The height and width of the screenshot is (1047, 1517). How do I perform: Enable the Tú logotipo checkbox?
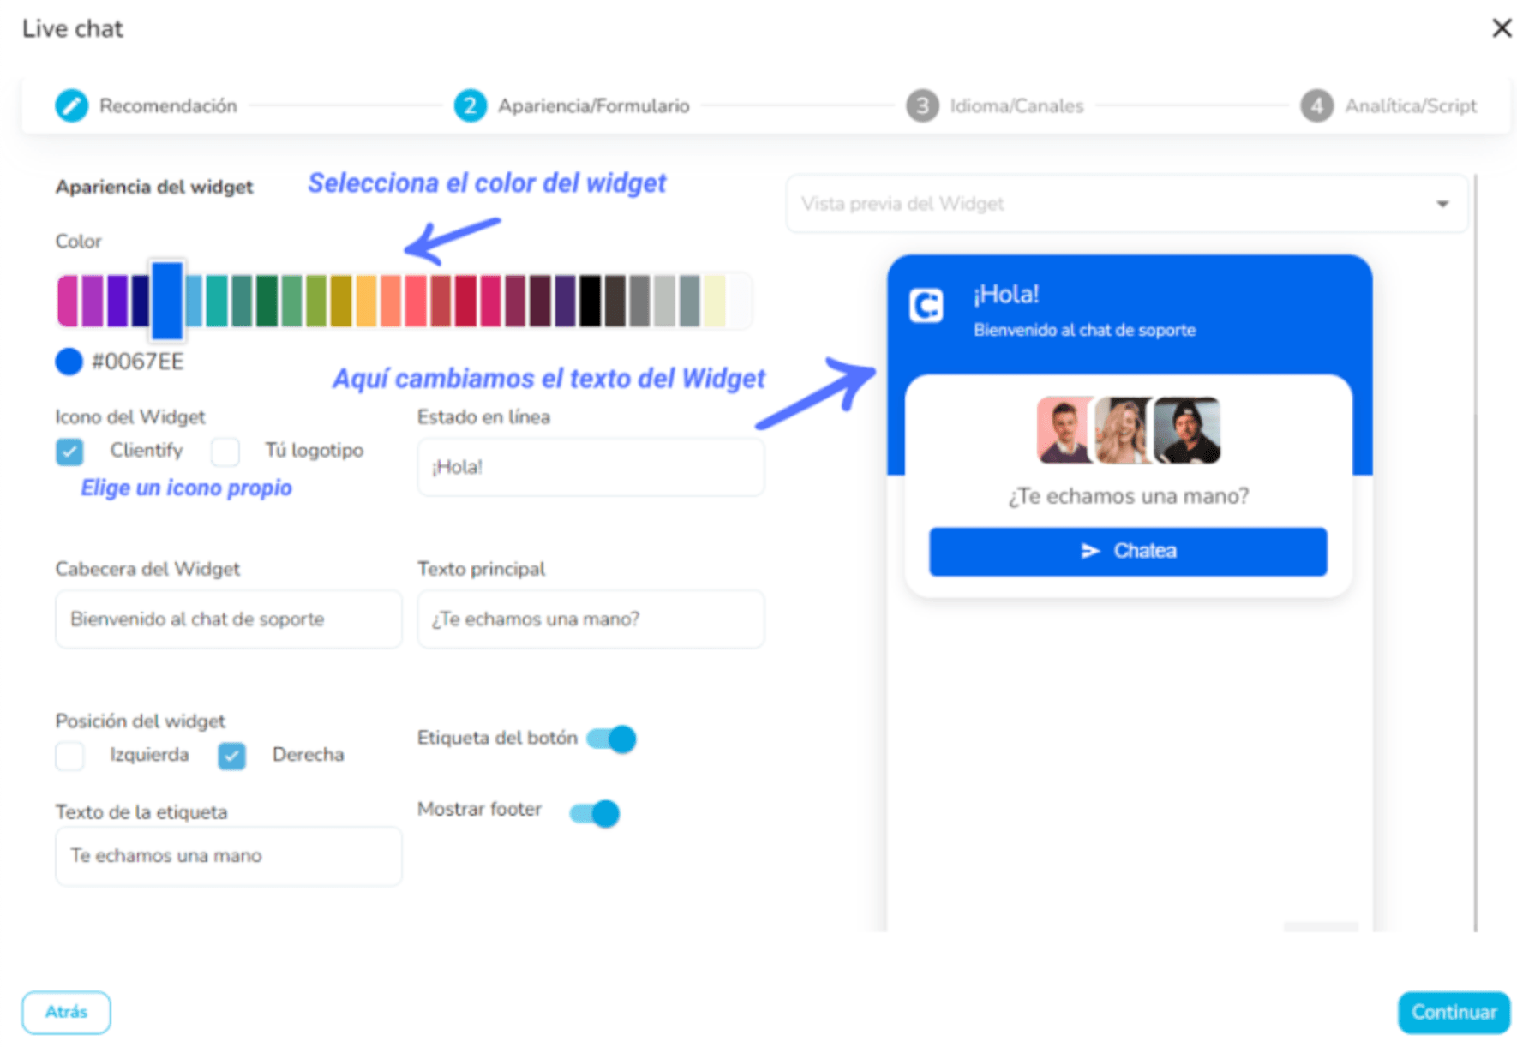(225, 451)
